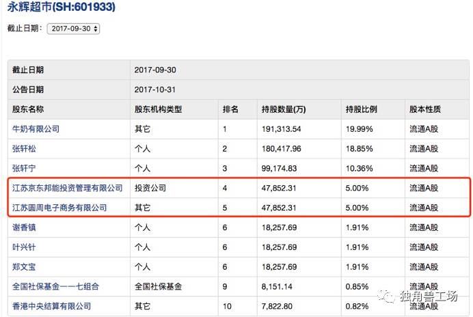Screen dimensions: 473x317
Task: Select holding amount 191,313.54
Action: (x=281, y=129)
